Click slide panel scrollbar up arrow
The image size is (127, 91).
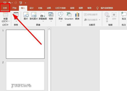pyautogui.click(x=49, y=28)
